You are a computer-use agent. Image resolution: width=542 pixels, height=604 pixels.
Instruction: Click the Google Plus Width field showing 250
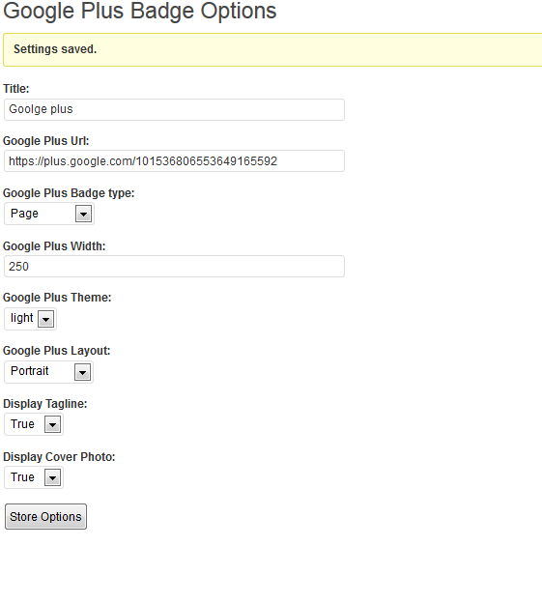click(x=174, y=266)
